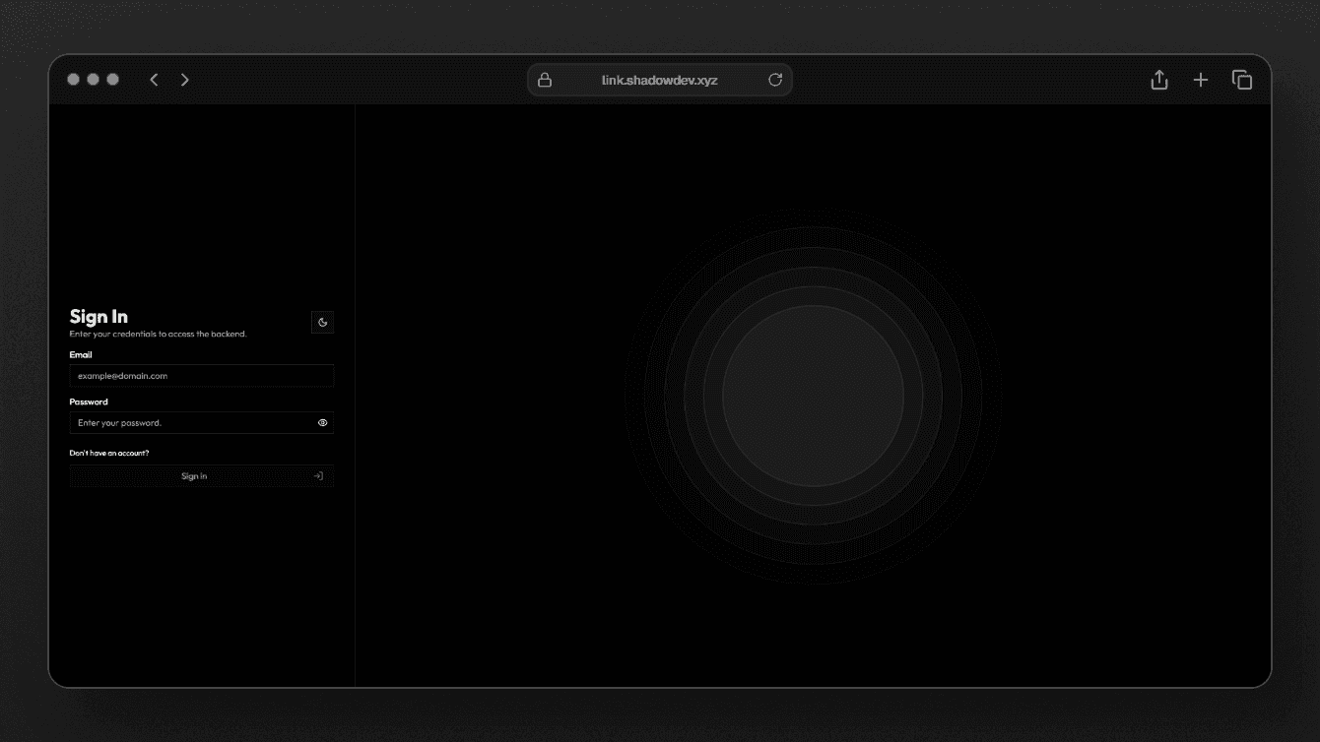
Task: Minimize the window using middle traffic light dot
Action: tap(94, 80)
